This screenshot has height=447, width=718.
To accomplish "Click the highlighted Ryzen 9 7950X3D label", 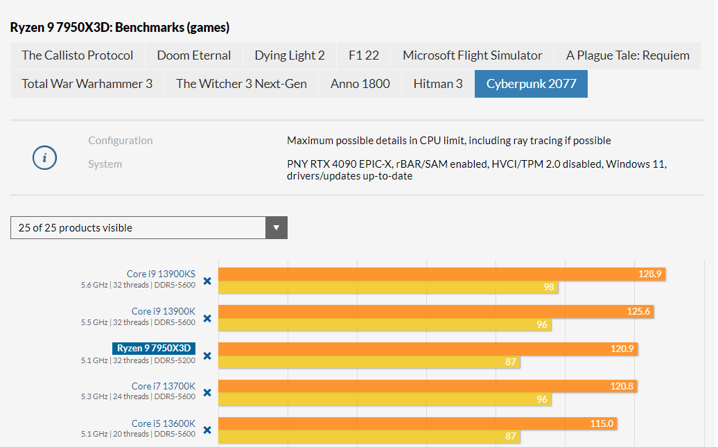I will 154,348.
